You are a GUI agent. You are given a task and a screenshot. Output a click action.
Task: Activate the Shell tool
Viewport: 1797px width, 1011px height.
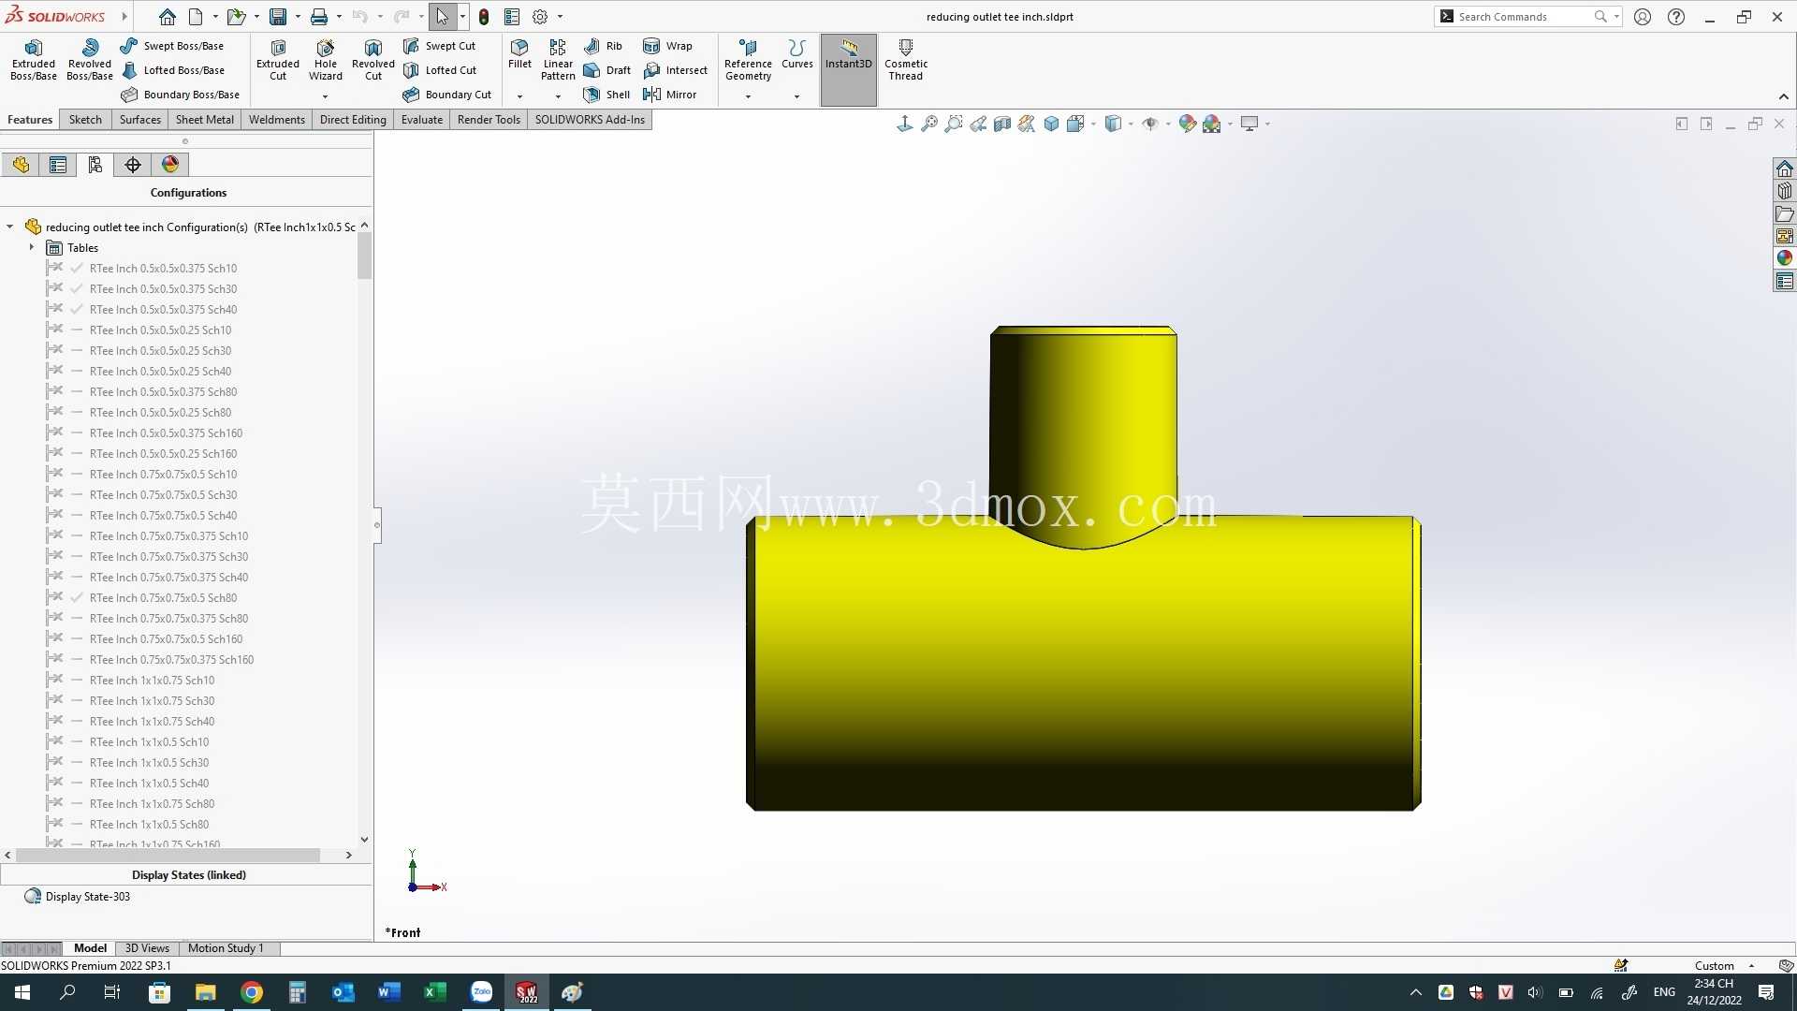click(606, 95)
